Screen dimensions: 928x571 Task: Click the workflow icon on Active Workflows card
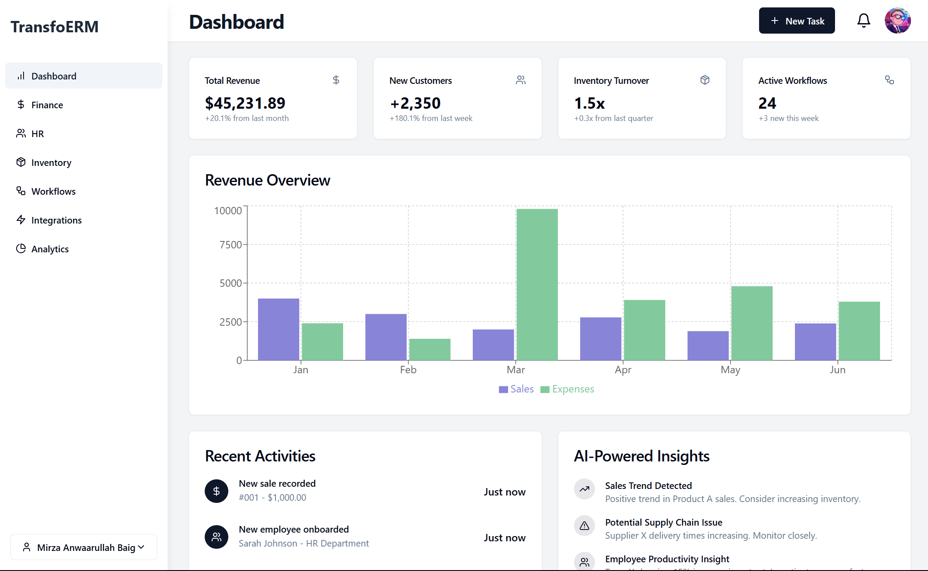[x=889, y=80]
